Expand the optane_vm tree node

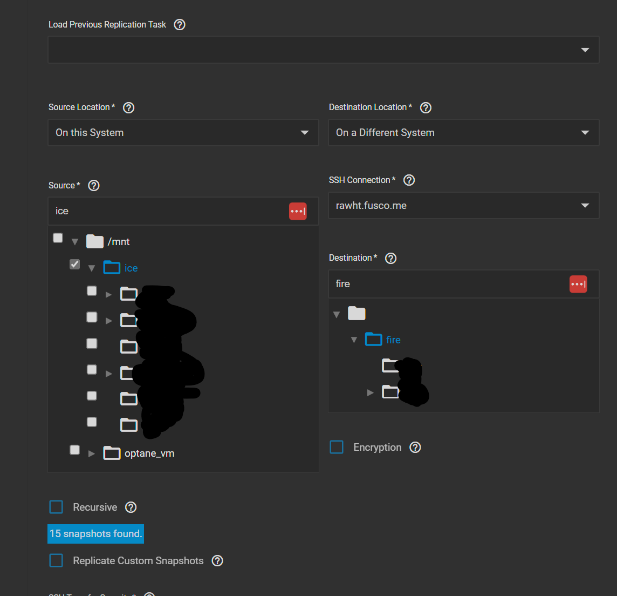pyautogui.click(x=92, y=454)
